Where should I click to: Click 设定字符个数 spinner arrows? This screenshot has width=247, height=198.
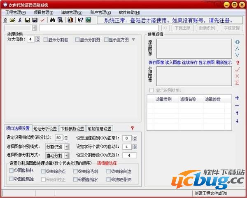point(135,147)
